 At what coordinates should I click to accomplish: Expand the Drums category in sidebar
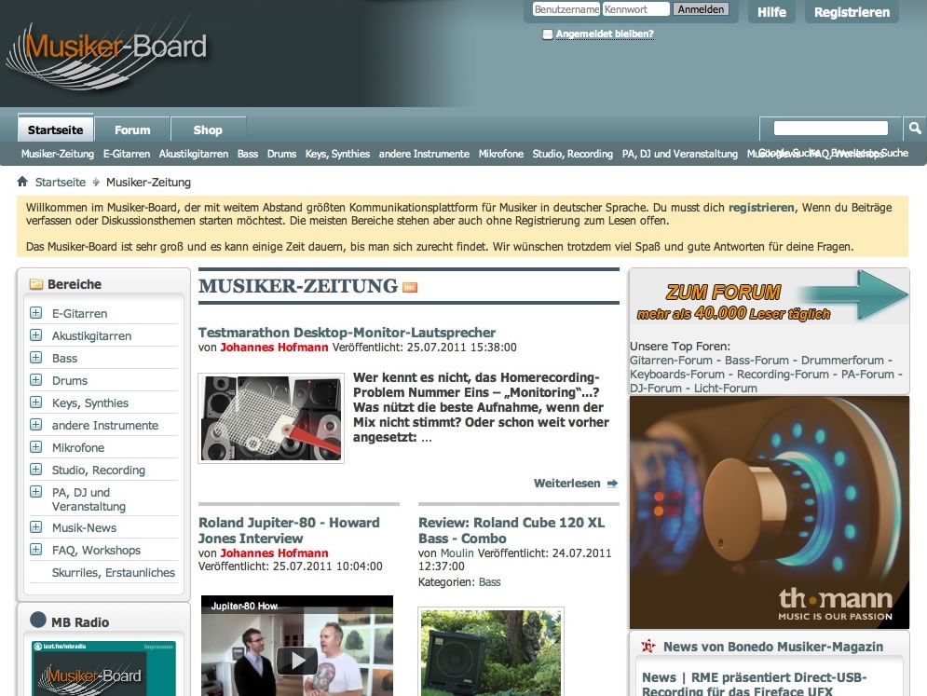tap(35, 380)
